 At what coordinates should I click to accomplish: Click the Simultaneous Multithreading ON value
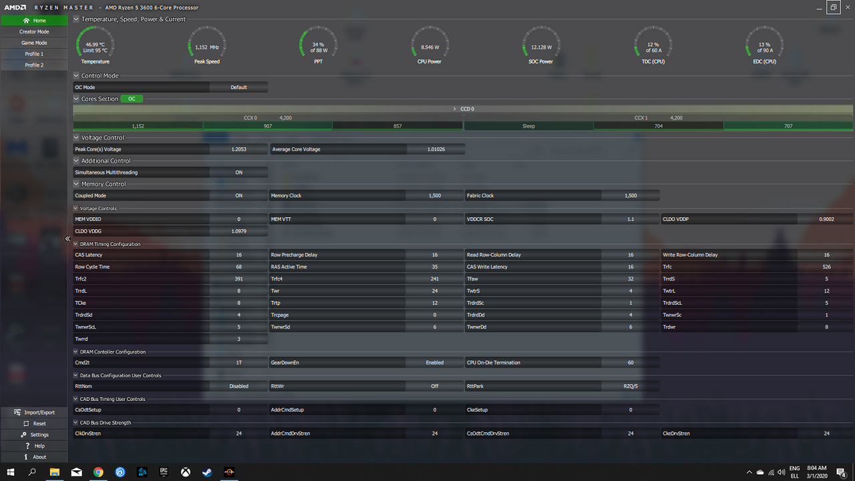point(238,172)
